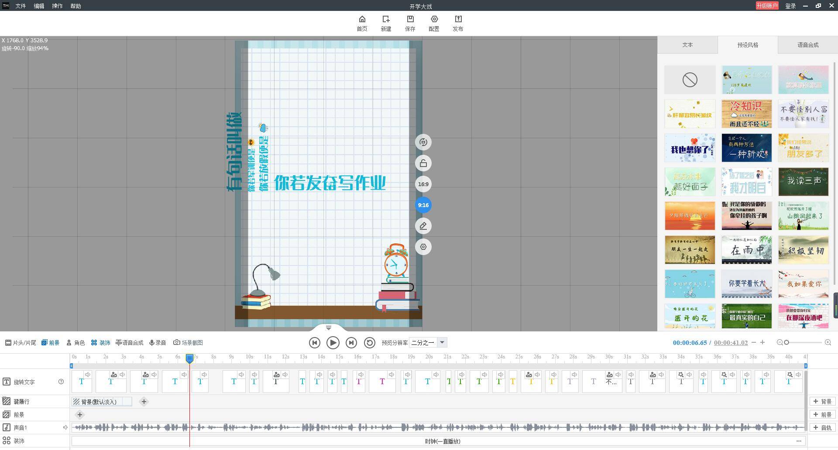Choose the 在雨中 preset style
838x450 pixels.
[x=747, y=250]
